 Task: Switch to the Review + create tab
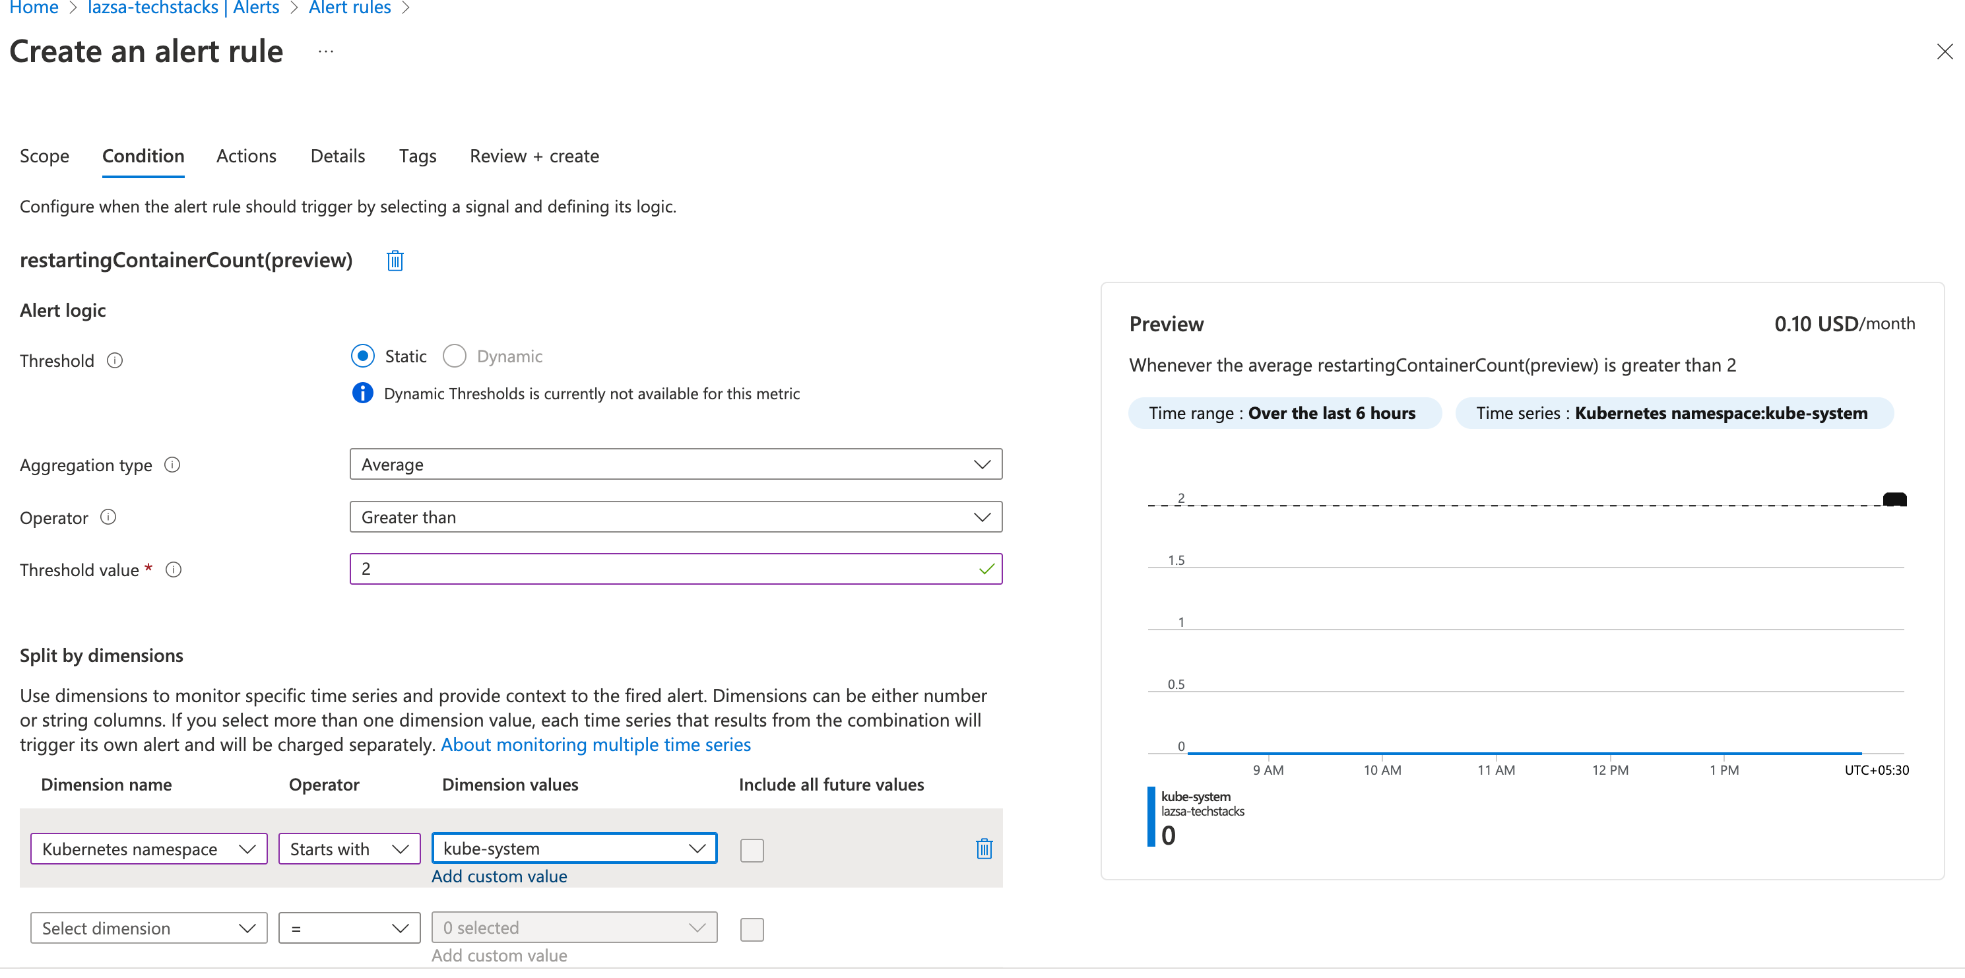click(534, 156)
